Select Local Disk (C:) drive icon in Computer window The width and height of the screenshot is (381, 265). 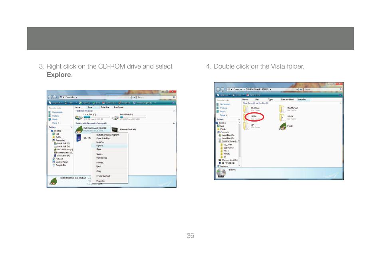click(x=79, y=117)
